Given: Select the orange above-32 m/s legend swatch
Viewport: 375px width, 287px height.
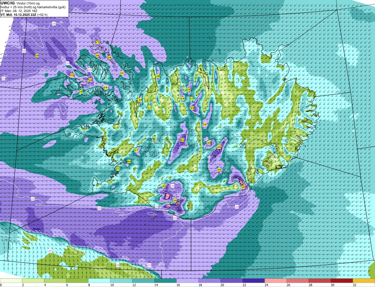Looking at the screenshot, I should [x=364, y=281].
